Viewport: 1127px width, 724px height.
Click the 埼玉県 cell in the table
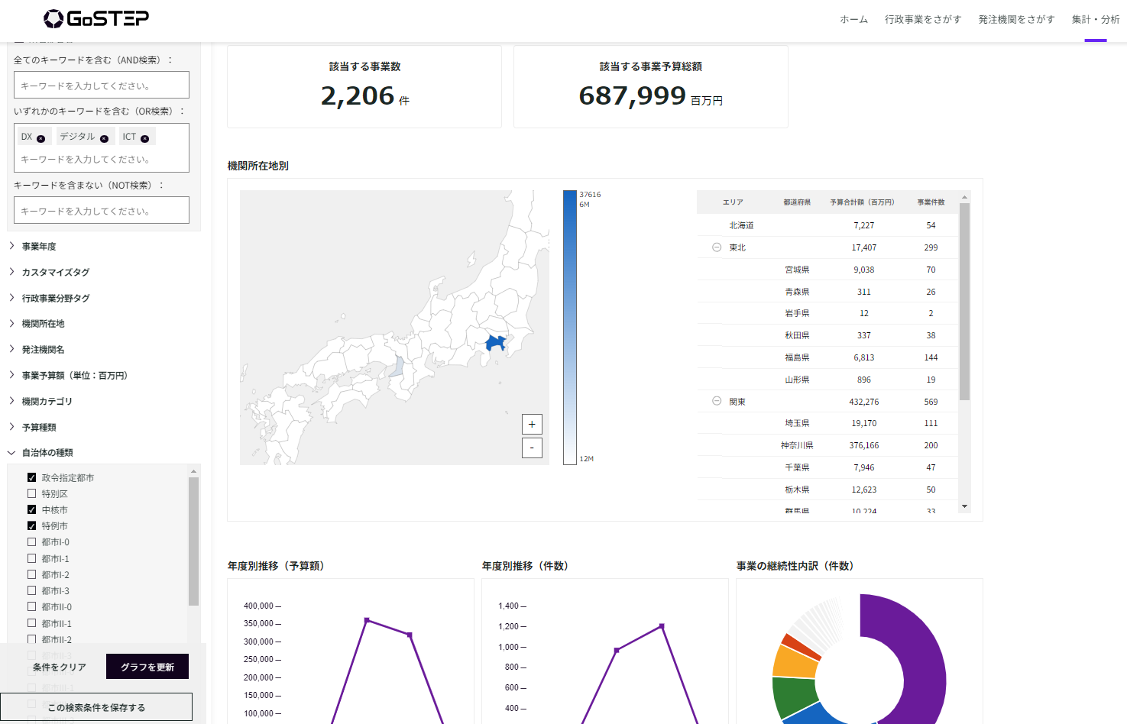(797, 423)
